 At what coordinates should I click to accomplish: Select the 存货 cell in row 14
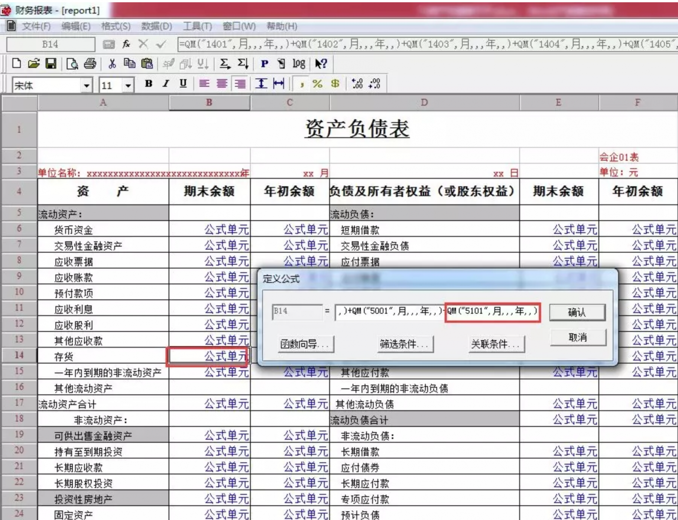click(103, 356)
